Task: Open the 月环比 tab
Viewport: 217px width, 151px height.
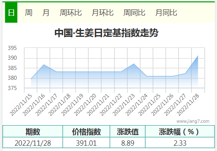Action: click(103, 13)
